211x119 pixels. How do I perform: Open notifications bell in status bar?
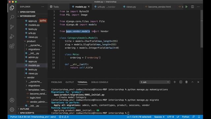199,117
